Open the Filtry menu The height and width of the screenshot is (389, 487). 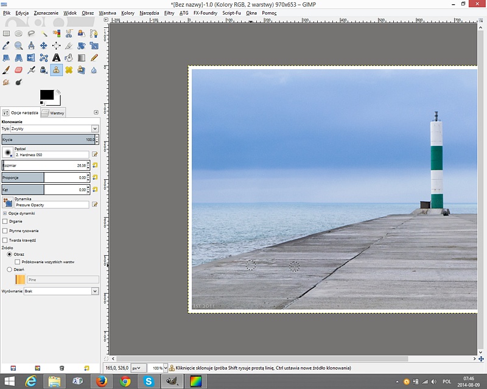pyautogui.click(x=169, y=13)
